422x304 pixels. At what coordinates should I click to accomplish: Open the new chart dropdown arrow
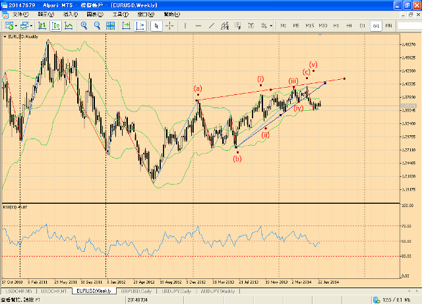[x=16, y=26]
